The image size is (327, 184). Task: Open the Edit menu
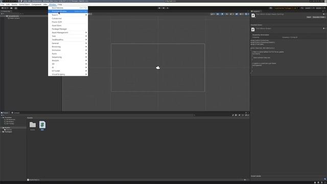[x=8, y=5]
